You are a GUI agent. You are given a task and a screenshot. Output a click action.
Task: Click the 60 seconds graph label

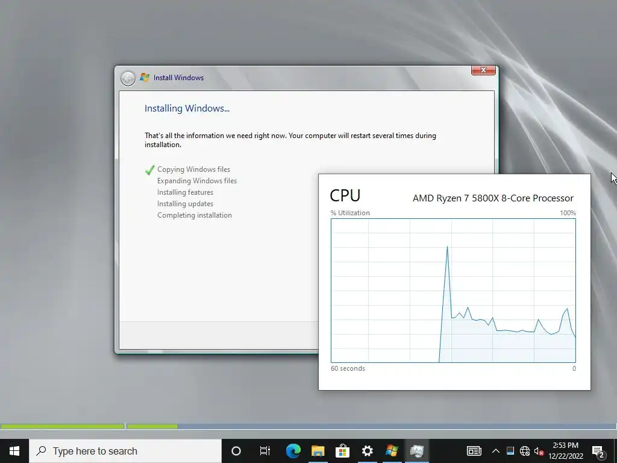pyautogui.click(x=348, y=368)
